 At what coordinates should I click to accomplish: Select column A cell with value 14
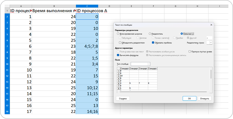[21, 94]
